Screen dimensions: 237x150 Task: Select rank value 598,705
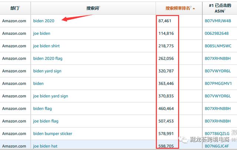[x=166, y=146]
